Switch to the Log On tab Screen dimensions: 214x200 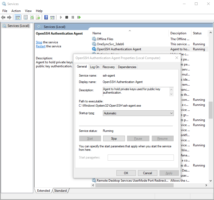[x=95, y=67]
